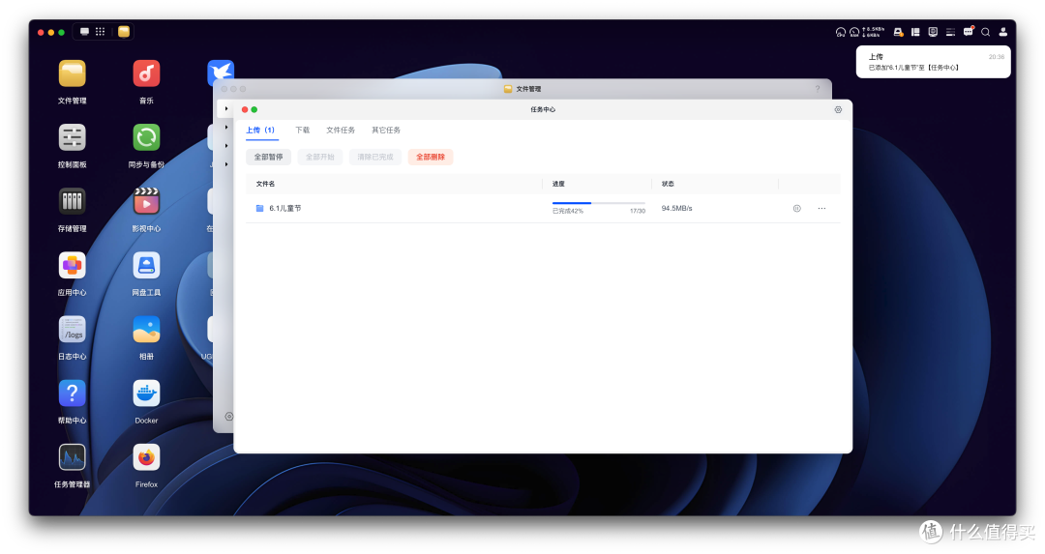Click the 全部暂停 button
The width and height of the screenshot is (1045, 554).
coord(269,158)
